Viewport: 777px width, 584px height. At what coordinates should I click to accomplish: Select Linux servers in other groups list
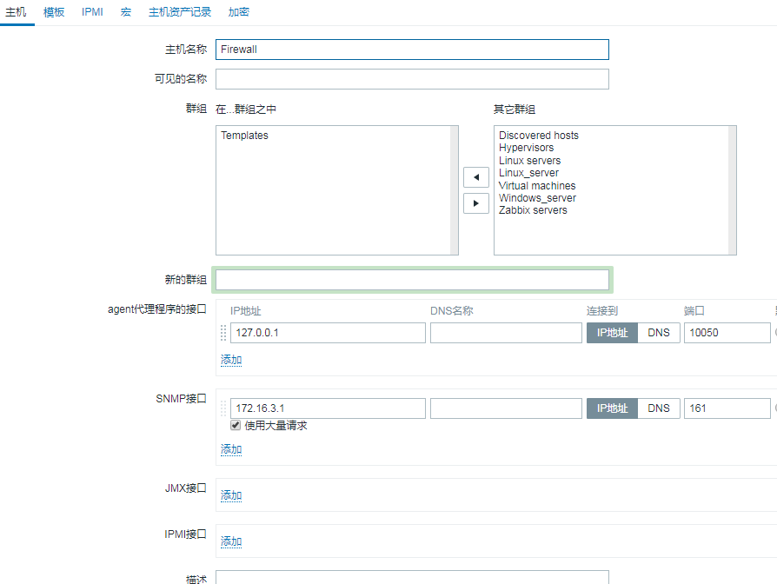[529, 161]
